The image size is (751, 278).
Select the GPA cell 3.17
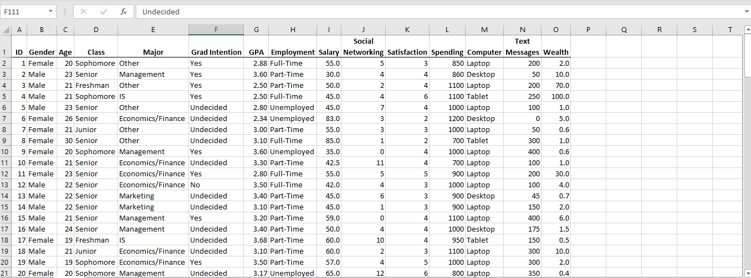(256, 273)
